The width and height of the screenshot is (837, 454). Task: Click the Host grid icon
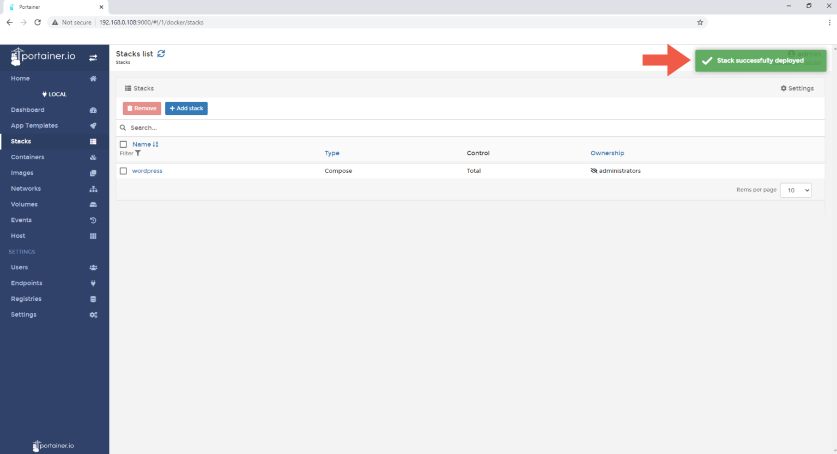point(93,237)
